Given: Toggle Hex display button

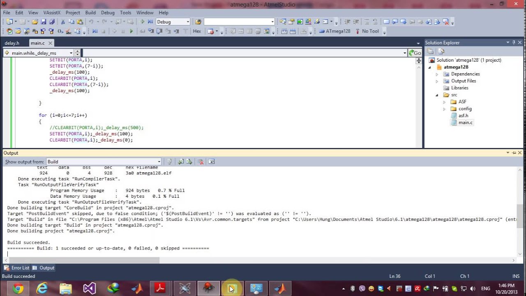Looking at the screenshot, I should pos(197,31).
